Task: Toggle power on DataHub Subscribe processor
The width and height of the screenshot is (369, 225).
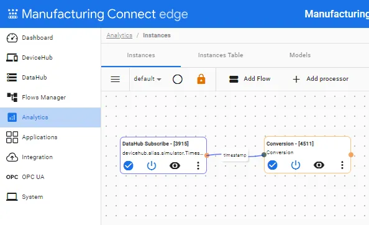Action: [x=152, y=165]
